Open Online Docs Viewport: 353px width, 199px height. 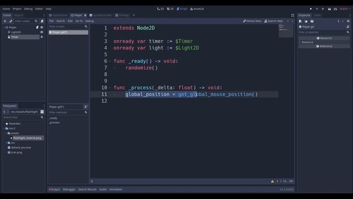pos(252,21)
